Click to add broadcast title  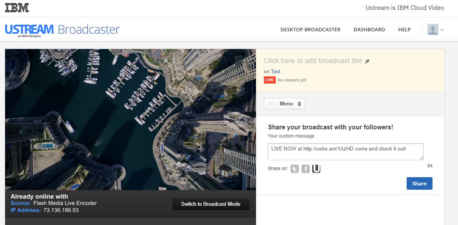coord(313,61)
